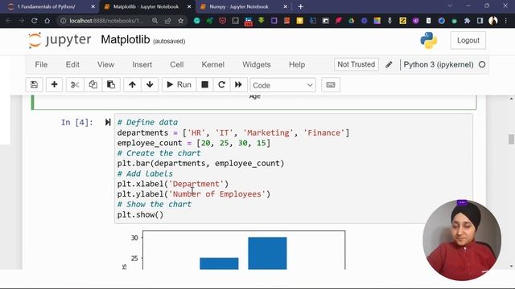The height and width of the screenshot is (289, 515).
Task: Open the Widgets menu
Action: click(x=257, y=64)
